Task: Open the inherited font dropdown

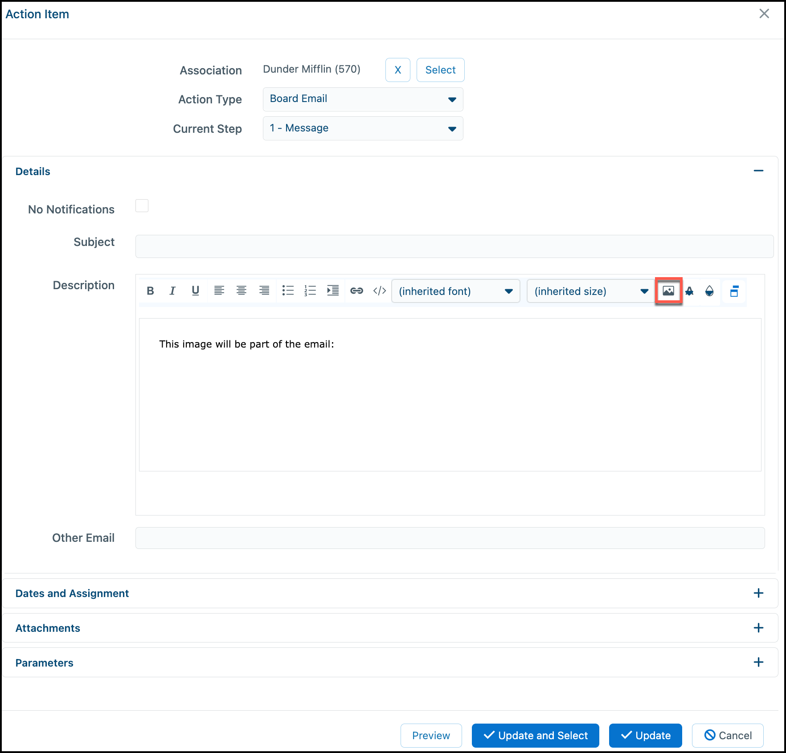Action: pos(456,291)
